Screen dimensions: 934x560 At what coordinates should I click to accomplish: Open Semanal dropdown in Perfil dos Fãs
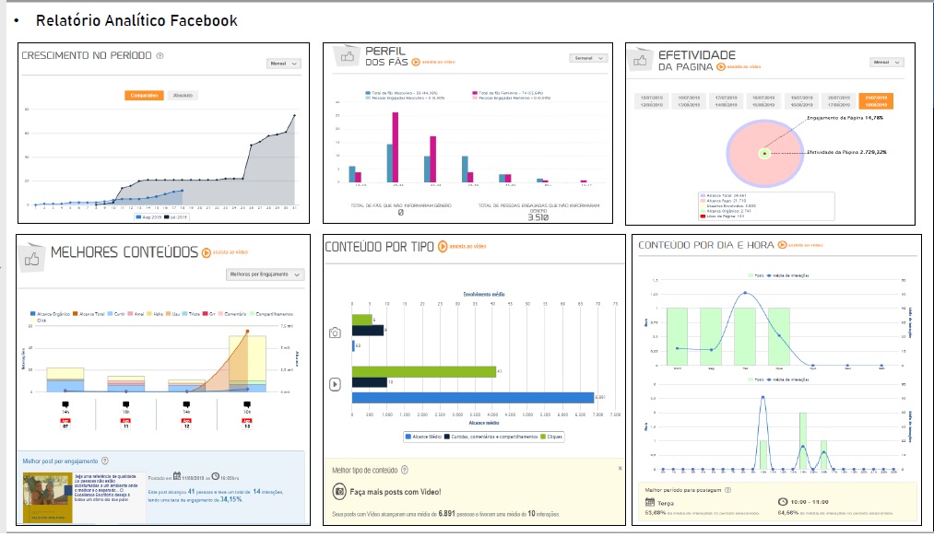pyautogui.click(x=588, y=58)
